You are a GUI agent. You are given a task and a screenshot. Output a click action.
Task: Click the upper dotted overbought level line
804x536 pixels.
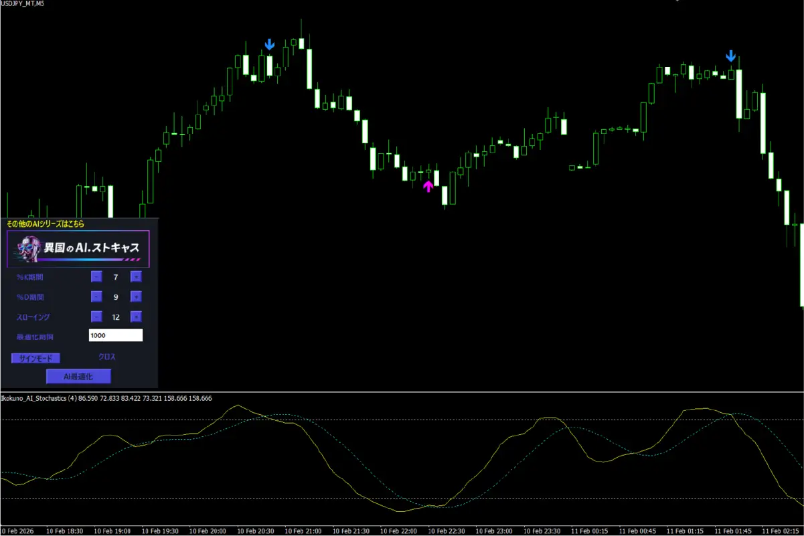point(402,420)
